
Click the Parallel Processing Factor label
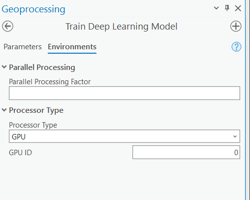click(50, 82)
